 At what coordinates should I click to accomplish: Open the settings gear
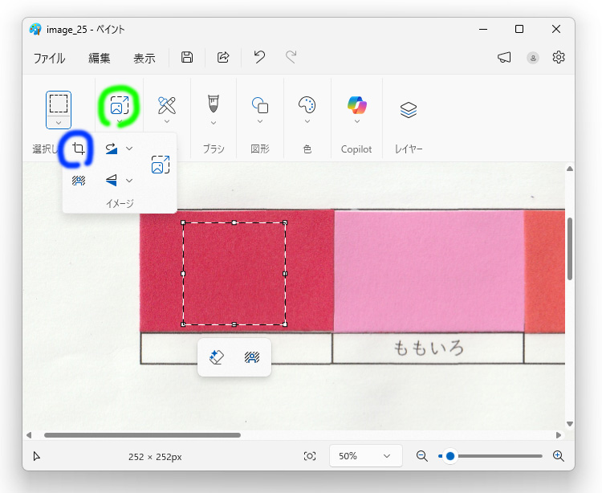point(559,57)
